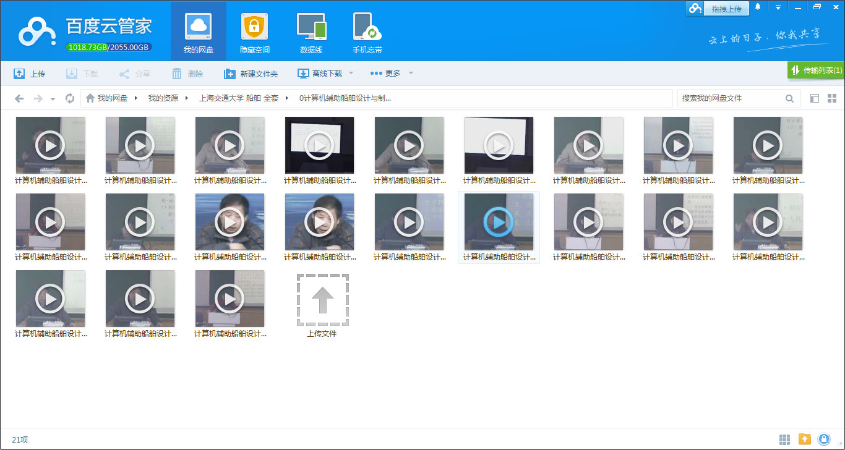Image resolution: width=845 pixels, height=450 pixels.
Task: Click the status bar grid icon
Action: (x=785, y=439)
